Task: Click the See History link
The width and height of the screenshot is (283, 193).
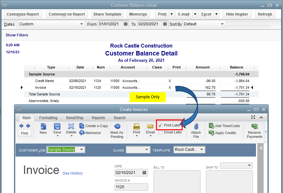Action: [72, 173]
